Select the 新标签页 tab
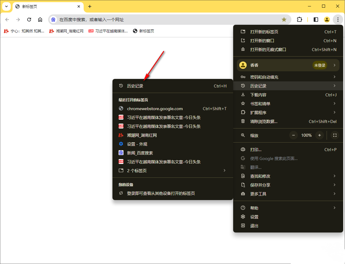Viewport: 345px width, 264px height. 48,6
